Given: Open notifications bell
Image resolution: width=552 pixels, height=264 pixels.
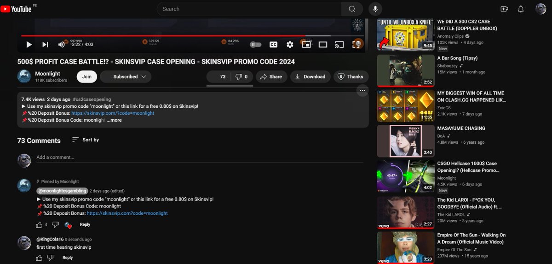Looking at the screenshot, I should pos(521,9).
